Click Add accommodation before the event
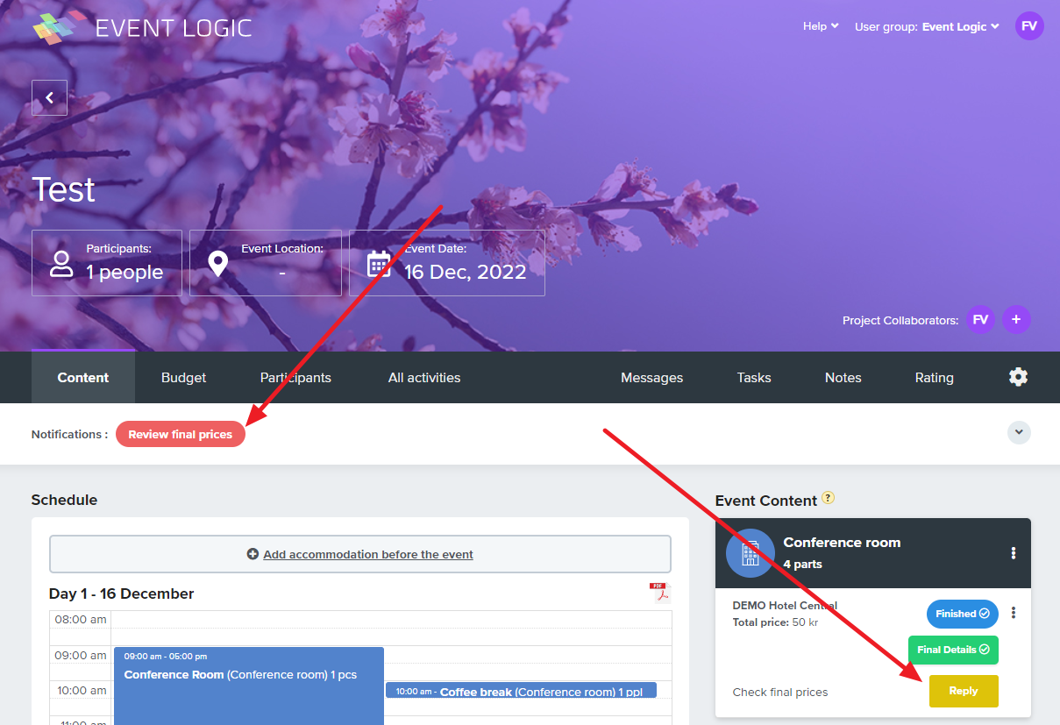This screenshot has width=1060, height=725. 360,554
